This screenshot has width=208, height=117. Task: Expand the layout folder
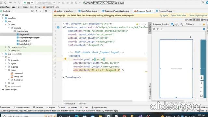6,64
